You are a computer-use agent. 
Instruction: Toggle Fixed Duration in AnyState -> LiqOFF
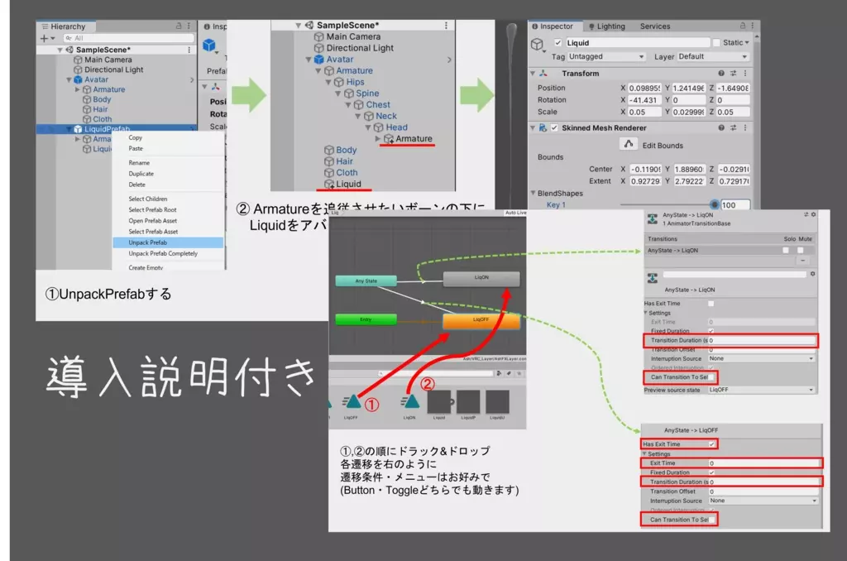[712, 472]
